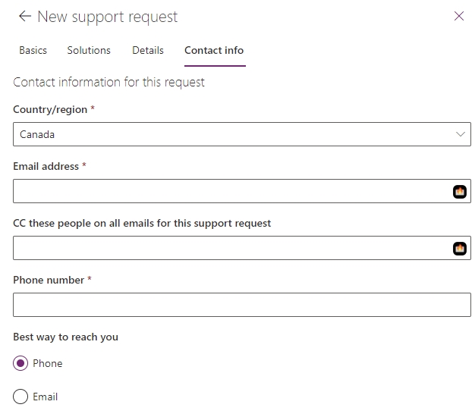Select the Contact info tab

click(214, 50)
